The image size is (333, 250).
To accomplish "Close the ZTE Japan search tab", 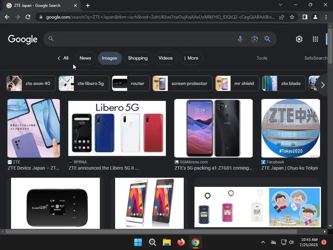I will [x=75, y=6].
